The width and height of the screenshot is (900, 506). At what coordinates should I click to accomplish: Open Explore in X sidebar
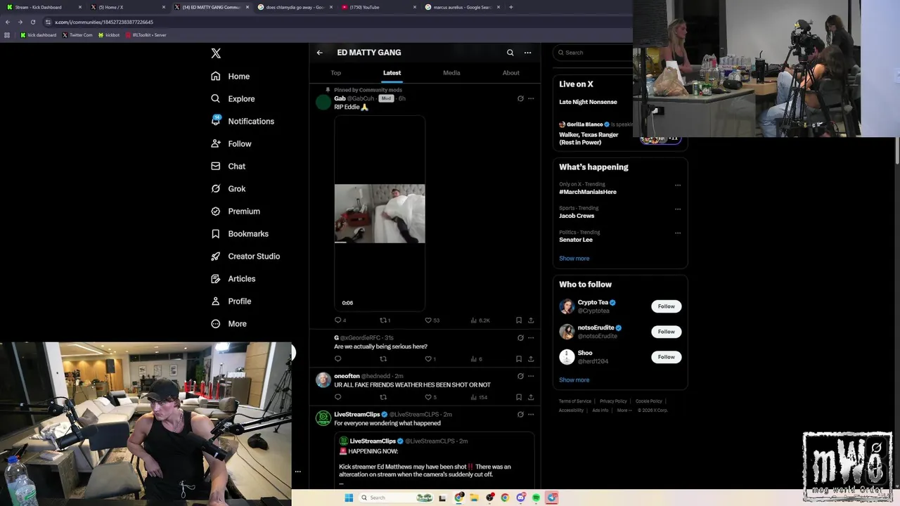(233, 98)
